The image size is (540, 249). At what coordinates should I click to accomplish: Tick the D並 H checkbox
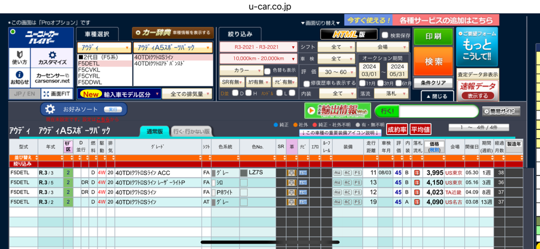(249, 92)
